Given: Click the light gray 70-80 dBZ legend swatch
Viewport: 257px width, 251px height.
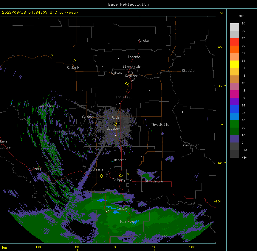Looking at the screenshot, I should coord(234,27).
